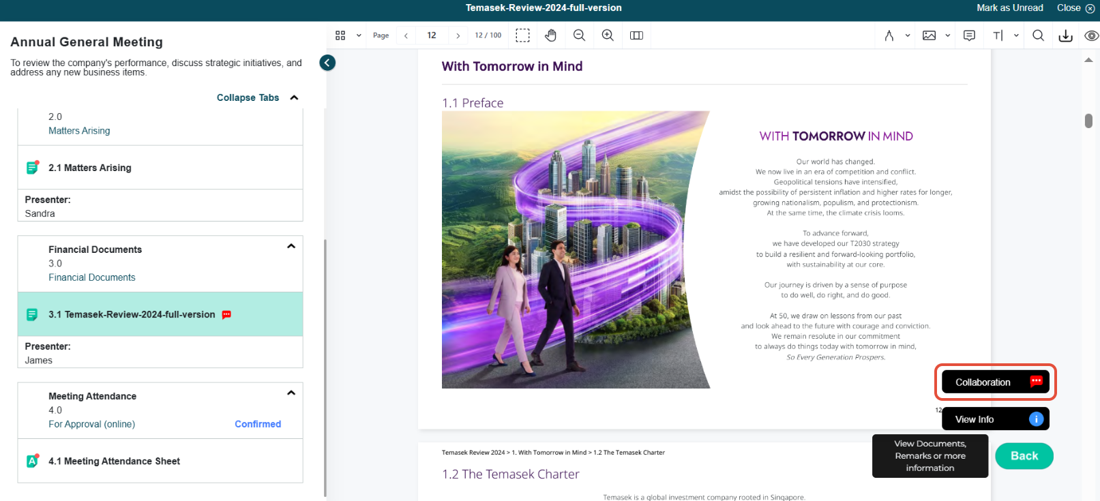
Task: Open 2.1 Matters Arising item
Action: (160, 168)
